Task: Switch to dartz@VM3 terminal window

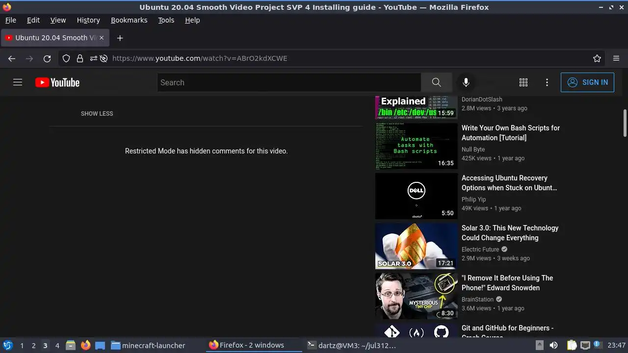Action: click(x=351, y=345)
